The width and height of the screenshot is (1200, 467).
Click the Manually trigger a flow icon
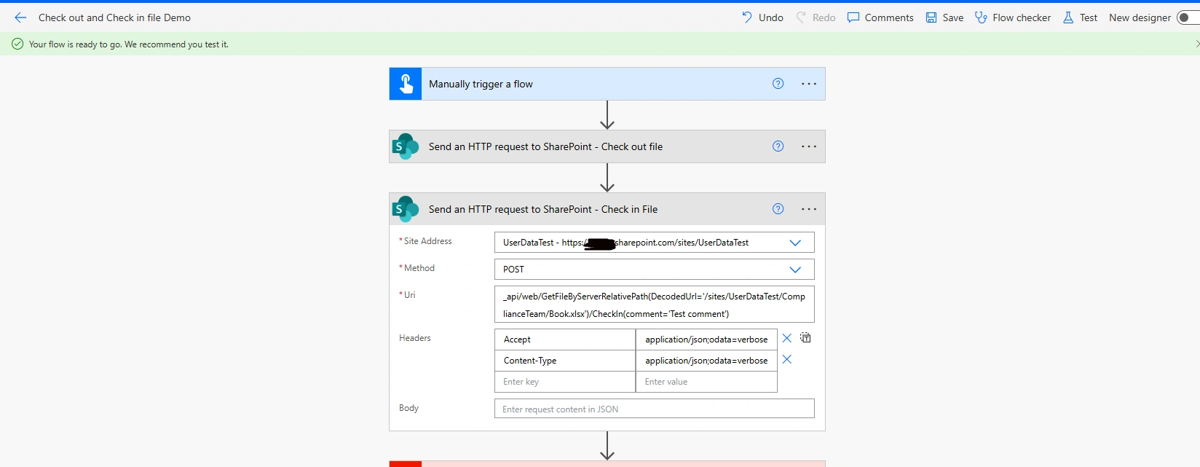pyautogui.click(x=406, y=84)
